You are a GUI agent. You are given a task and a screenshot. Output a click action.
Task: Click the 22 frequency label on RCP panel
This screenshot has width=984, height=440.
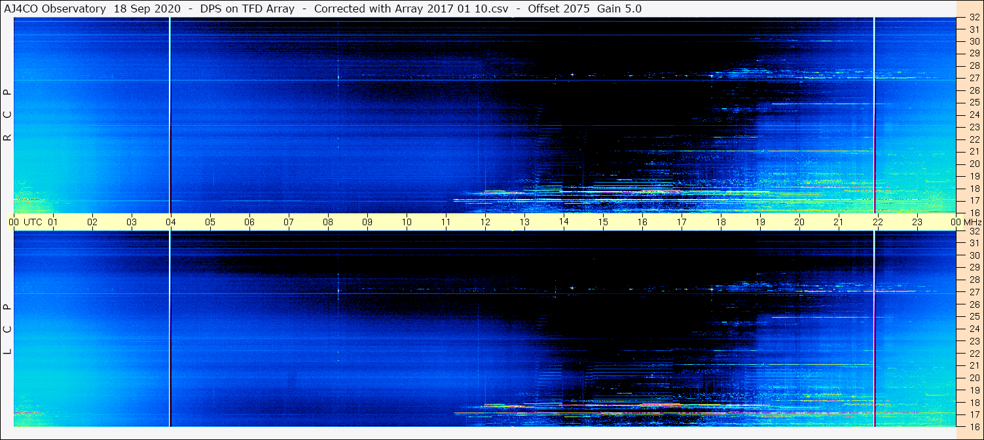tap(974, 139)
